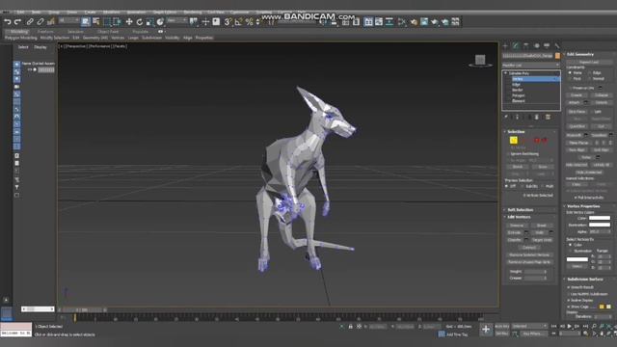The width and height of the screenshot is (617, 347).
Task: Open the selection filter dropdown in toolbar
Action: point(69,20)
